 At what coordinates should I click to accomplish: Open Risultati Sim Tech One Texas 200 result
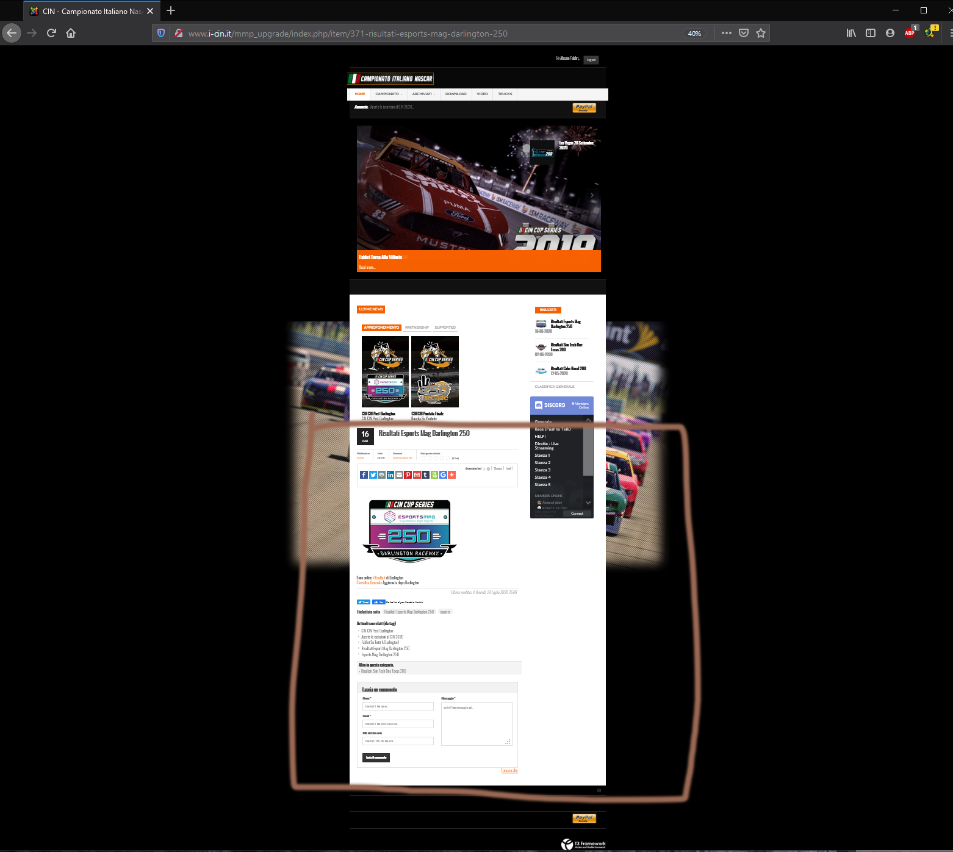[567, 347]
